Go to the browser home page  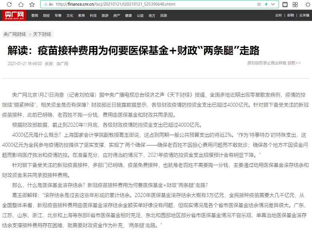pyautogui.click(x=20, y=4)
